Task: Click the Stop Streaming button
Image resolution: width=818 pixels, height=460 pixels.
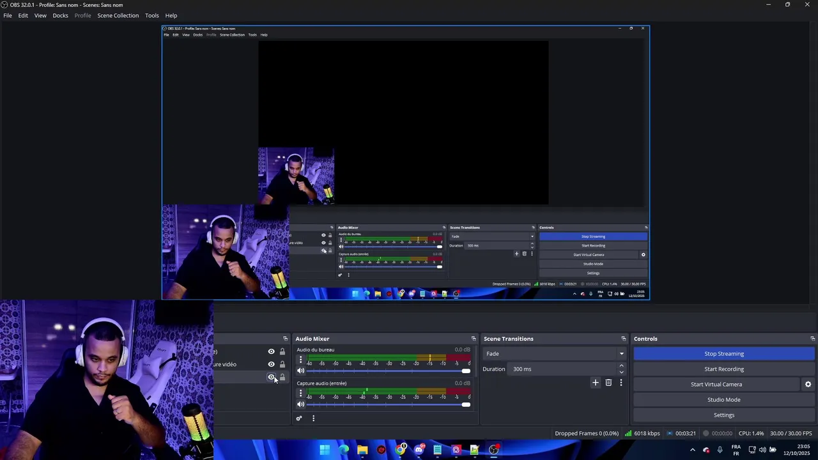Action: pyautogui.click(x=724, y=354)
